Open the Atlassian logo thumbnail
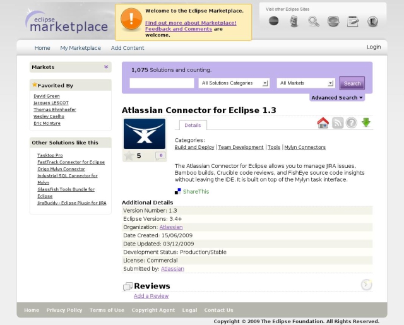This screenshot has width=404, height=325. [x=145, y=134]
